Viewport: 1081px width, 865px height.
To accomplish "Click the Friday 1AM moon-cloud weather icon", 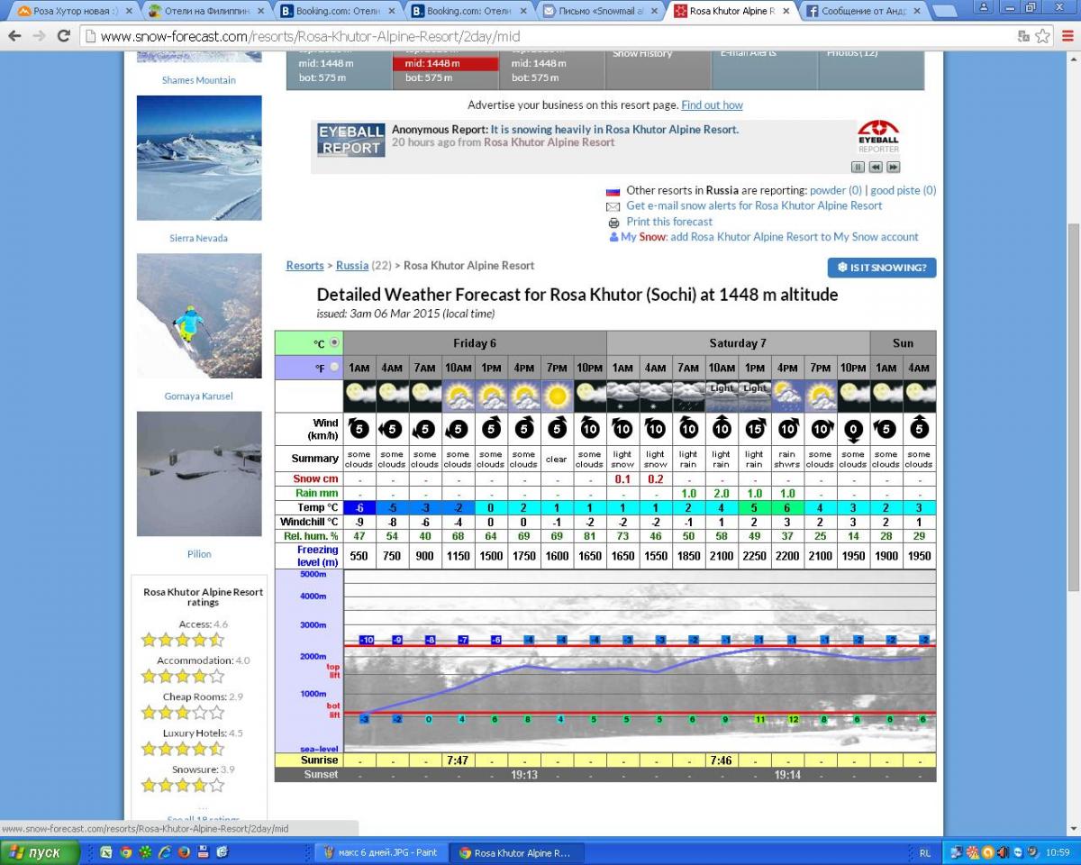I will point(359,396).
